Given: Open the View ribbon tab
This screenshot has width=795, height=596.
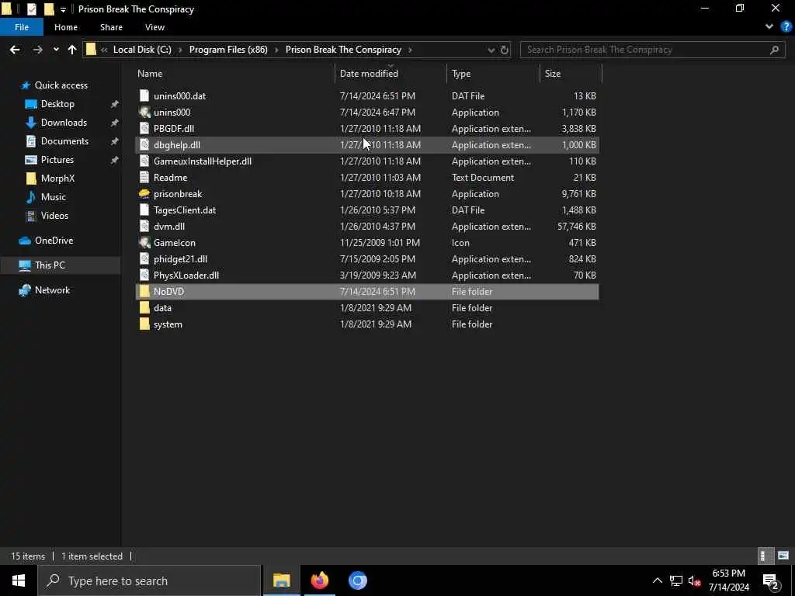Looking at the screenshot, I should coord(154,27).
